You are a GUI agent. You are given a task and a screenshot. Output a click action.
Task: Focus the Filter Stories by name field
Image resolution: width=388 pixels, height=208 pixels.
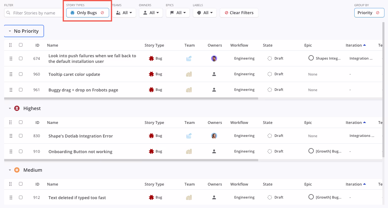coord(33,13)
